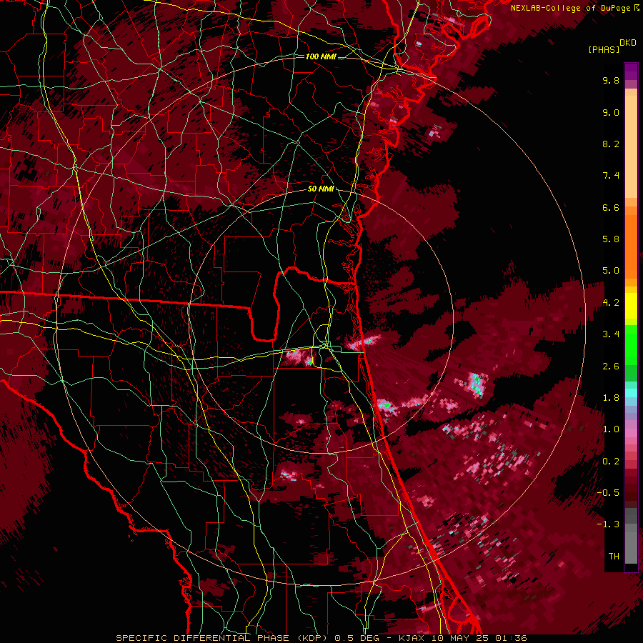The width and height of the screenshot is (643, 643).
Task: Pick the yellow segment of the color bar
Action: coord(631,306)
